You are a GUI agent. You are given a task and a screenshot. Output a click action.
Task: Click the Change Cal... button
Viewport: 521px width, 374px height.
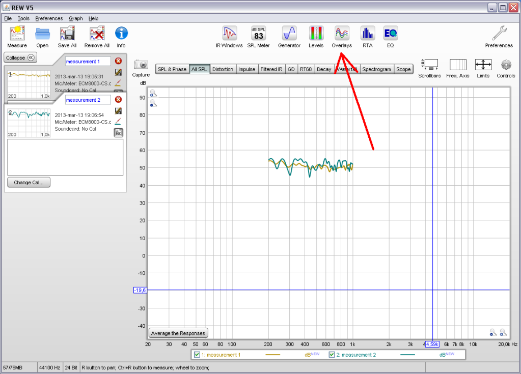point(29,183)
